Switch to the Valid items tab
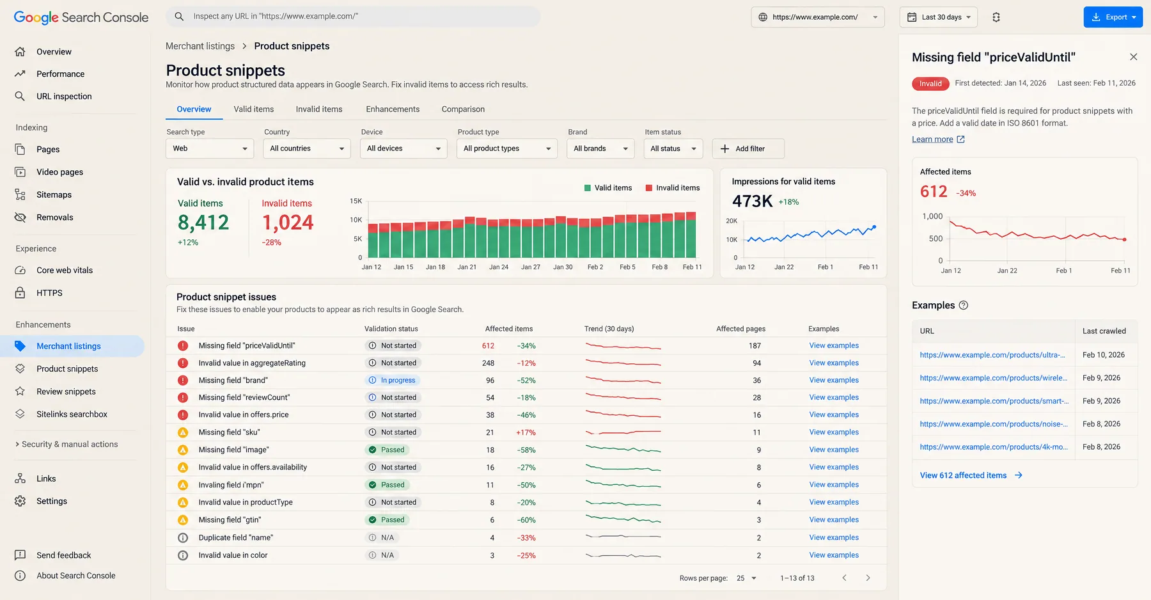Screen dimensions: 1151x600 point(254,109)
